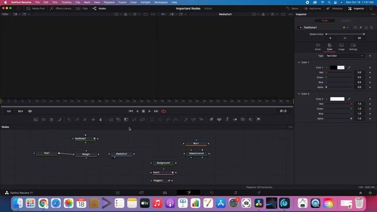This screenshot has height=212, width=377.
Task: Open the Fusion page at the bottom
Action: (188, 193)
